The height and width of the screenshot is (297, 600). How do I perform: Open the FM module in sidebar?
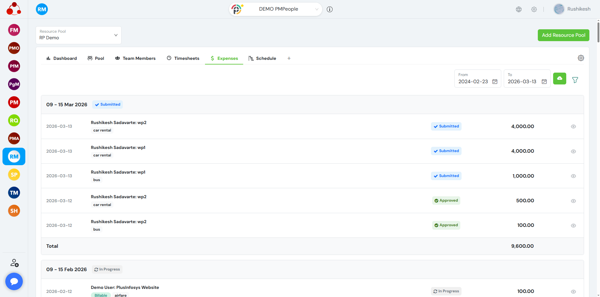point(14,30)
